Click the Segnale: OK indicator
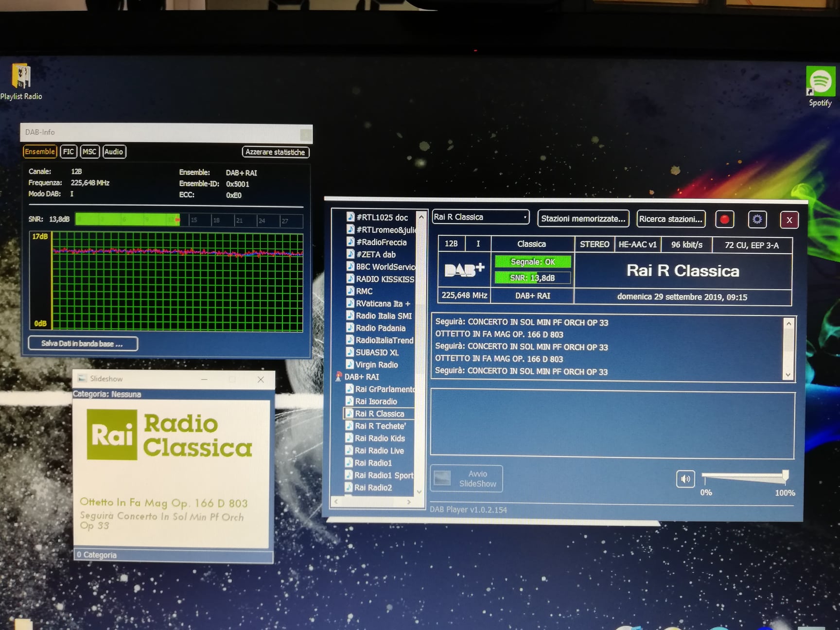This screenshot has height=630, width=840. pos(532,262)
